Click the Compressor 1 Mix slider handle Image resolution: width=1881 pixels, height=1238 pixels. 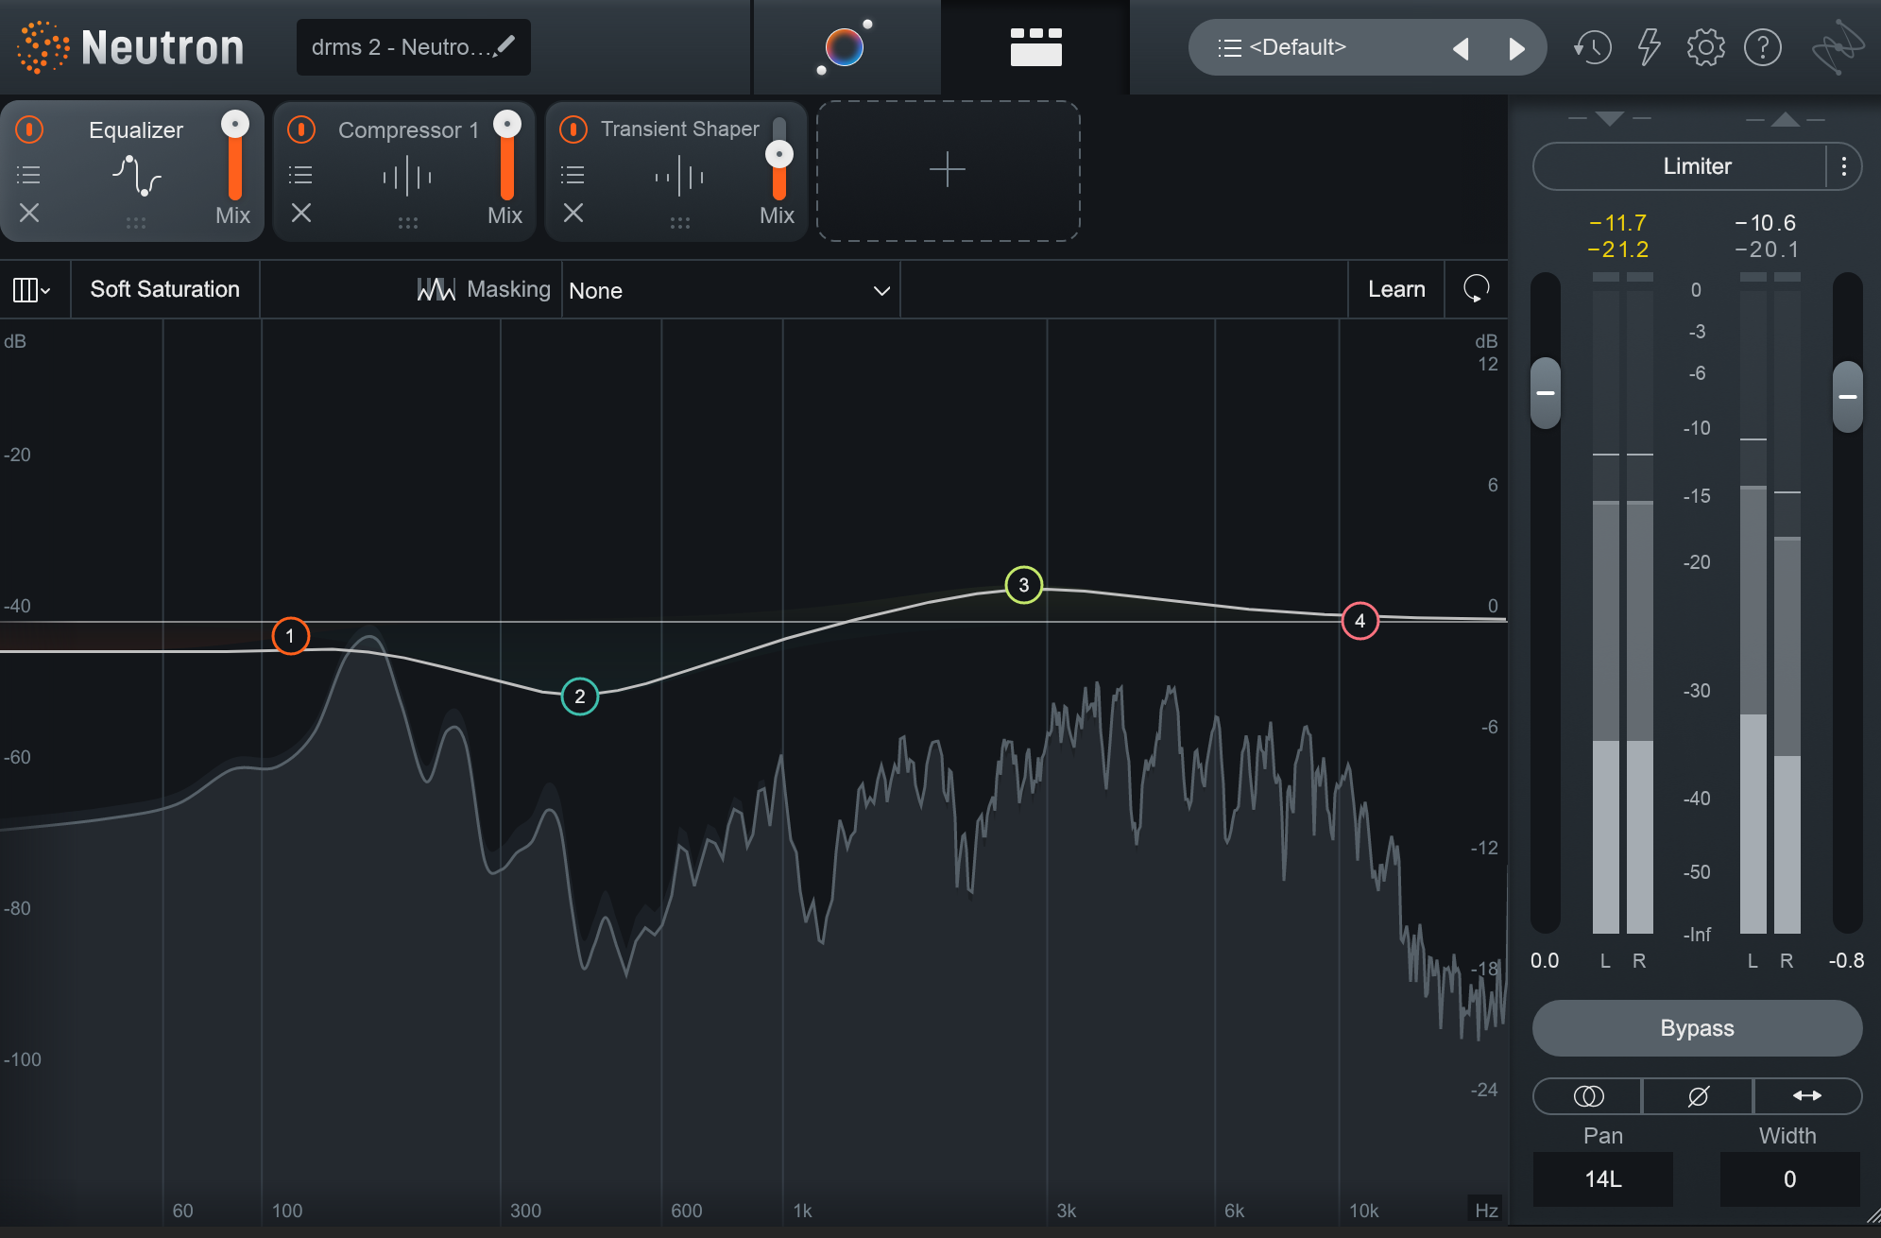507,124
